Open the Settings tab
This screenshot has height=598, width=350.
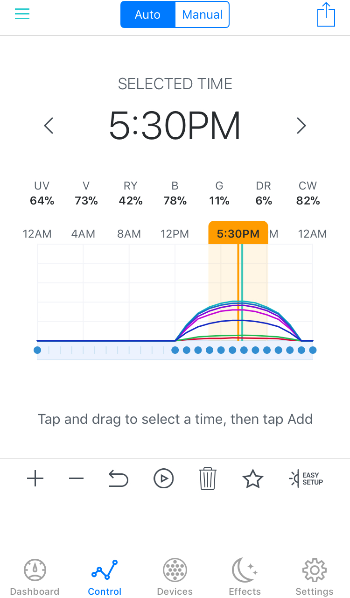point(314,577)
